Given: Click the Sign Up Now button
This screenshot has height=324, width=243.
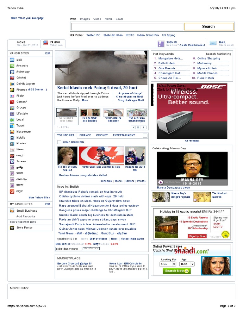Looking at the screenshot, I should coord(197,236).
